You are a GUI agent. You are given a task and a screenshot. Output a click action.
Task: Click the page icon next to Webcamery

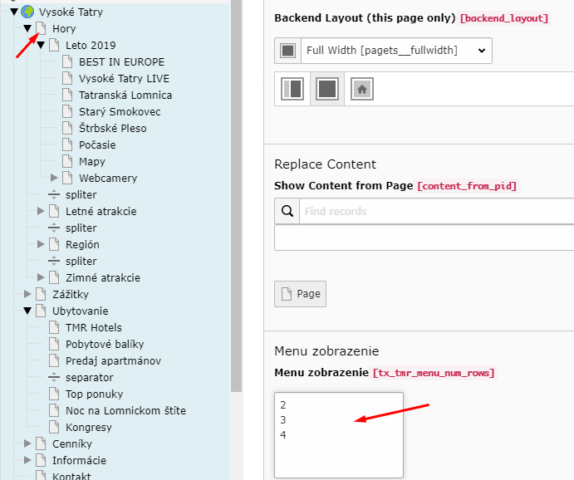pos(68,178)
